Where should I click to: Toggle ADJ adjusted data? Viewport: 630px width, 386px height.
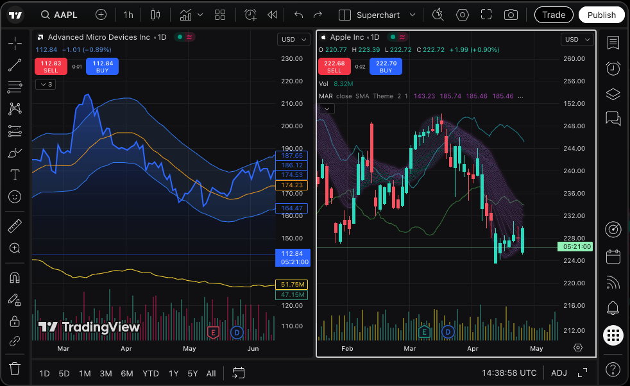pos(559,373)
